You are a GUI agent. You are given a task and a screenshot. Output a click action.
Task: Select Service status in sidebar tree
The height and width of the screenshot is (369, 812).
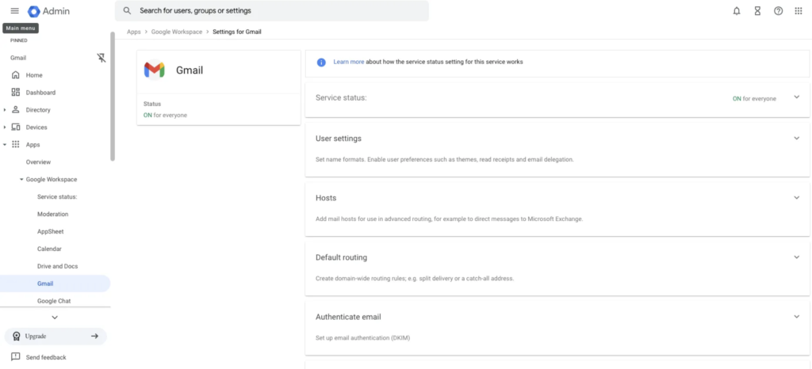click(57, 197)
